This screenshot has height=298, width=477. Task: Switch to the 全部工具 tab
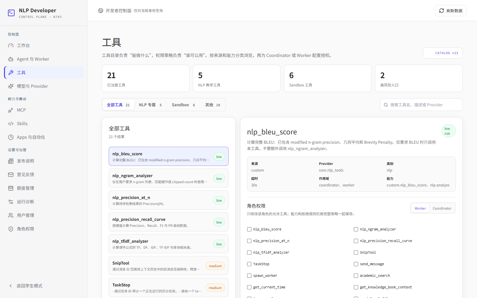pos(118,105)
